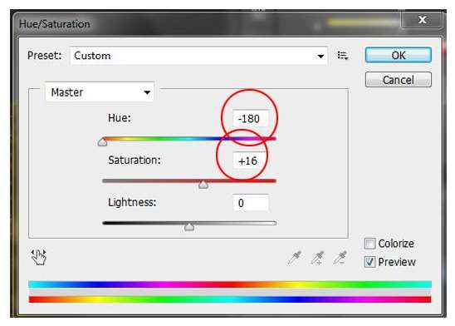The height and width of the screenshot is (326, 455).
Task: Click the Hue value field showing -180
Action: [x=251, y=118]
